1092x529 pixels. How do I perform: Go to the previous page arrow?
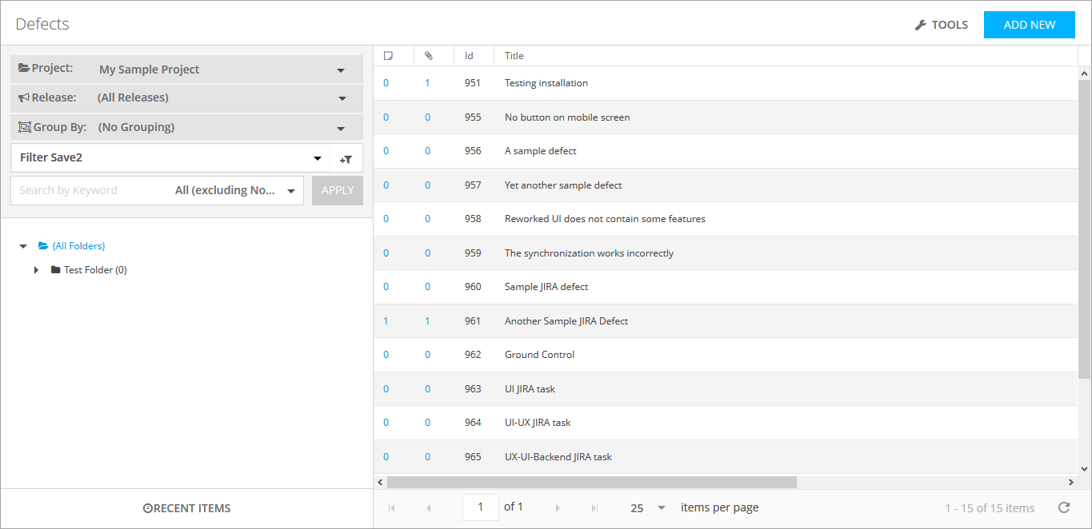click(429, 508)
